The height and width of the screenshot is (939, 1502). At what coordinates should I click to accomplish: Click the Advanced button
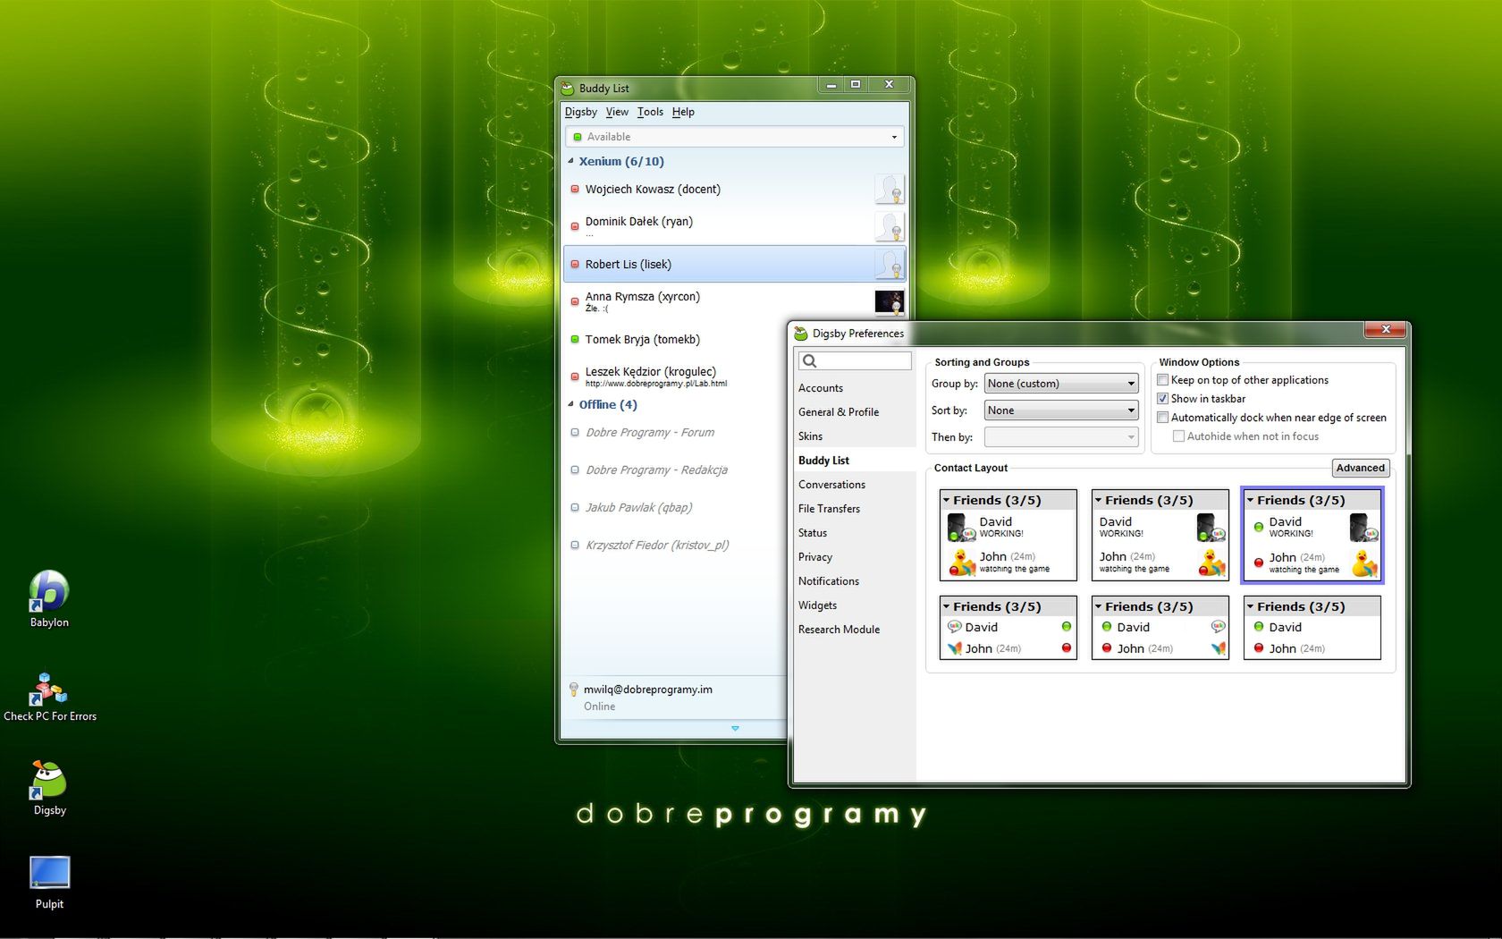tap(1360, 468)
